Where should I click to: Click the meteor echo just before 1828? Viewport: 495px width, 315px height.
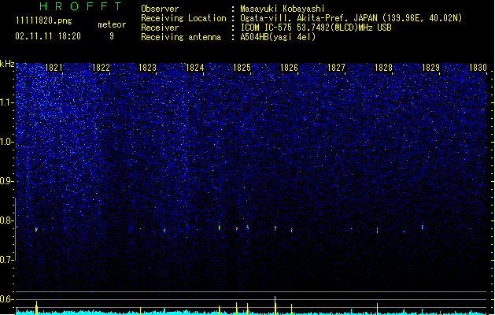coord(377,230)
